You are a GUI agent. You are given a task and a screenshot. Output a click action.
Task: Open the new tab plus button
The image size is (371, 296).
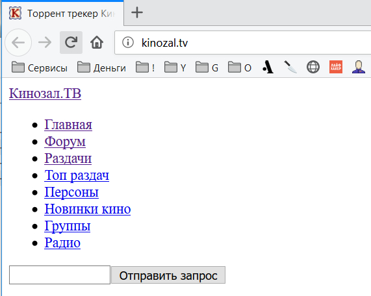tap(137, 12)
